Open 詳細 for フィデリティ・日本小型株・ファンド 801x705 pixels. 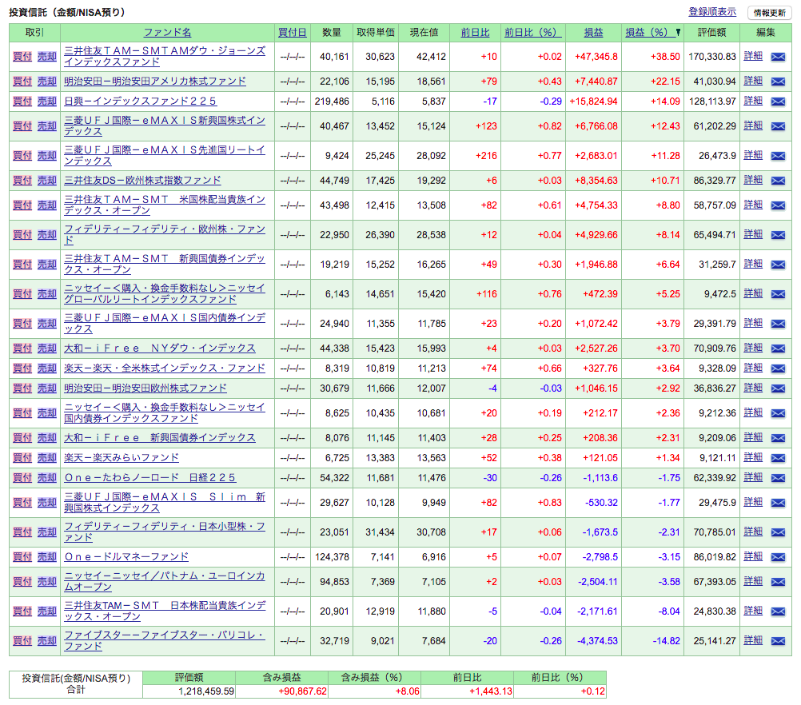click(753, 532)
